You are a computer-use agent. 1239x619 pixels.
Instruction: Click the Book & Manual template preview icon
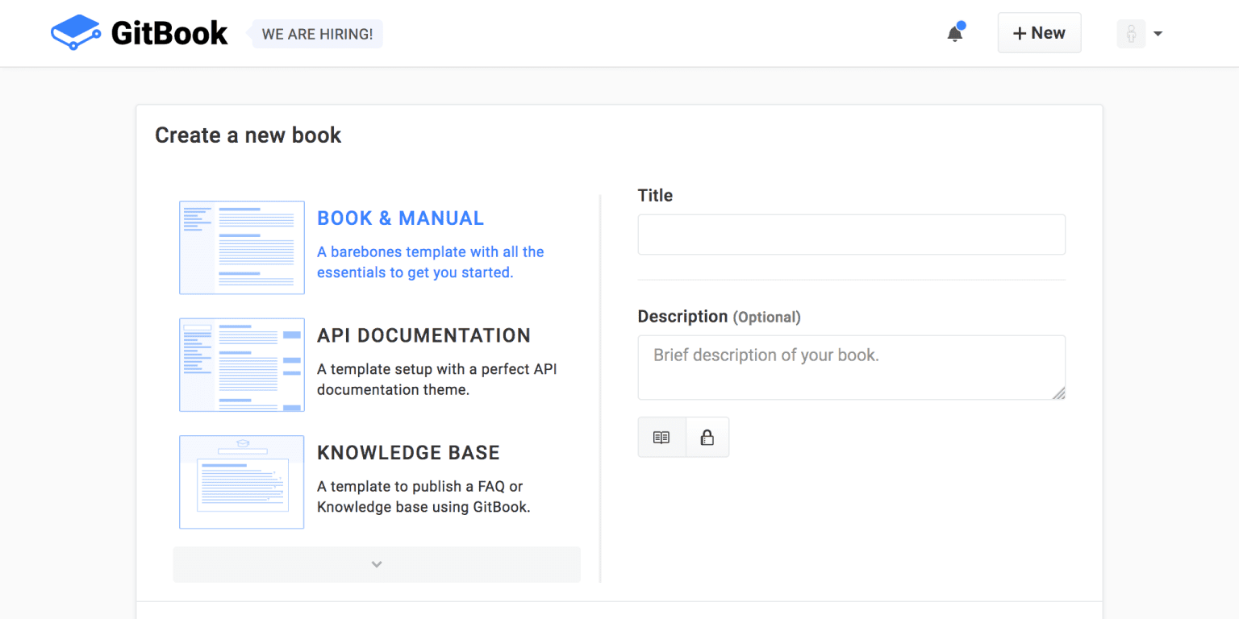[x=241, y=247]
